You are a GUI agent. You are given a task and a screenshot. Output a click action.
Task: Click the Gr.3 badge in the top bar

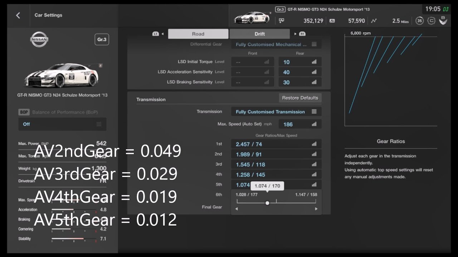tap(280, 10)
